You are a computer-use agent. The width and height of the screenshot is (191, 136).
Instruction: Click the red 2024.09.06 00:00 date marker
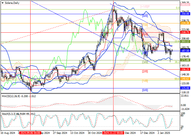pos(30,133)
